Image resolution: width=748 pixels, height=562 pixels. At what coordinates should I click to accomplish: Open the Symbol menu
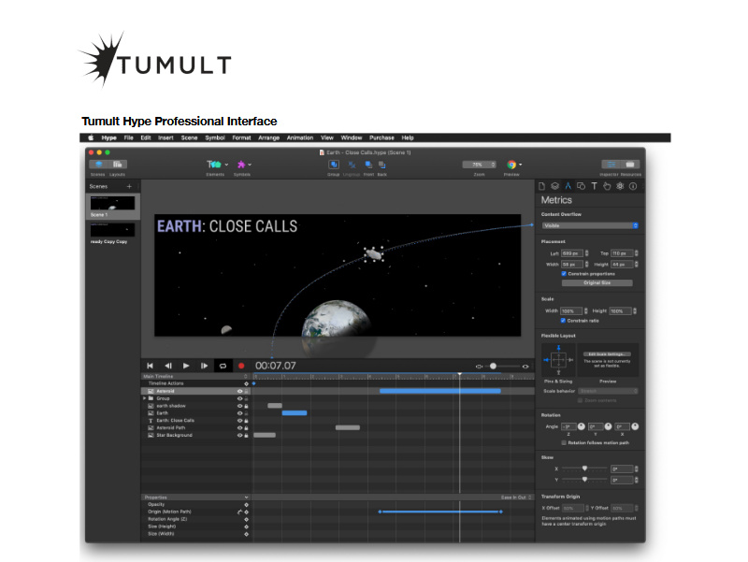click(215, 137)
